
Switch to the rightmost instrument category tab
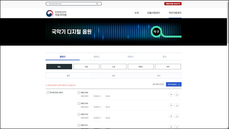[165, 57]
